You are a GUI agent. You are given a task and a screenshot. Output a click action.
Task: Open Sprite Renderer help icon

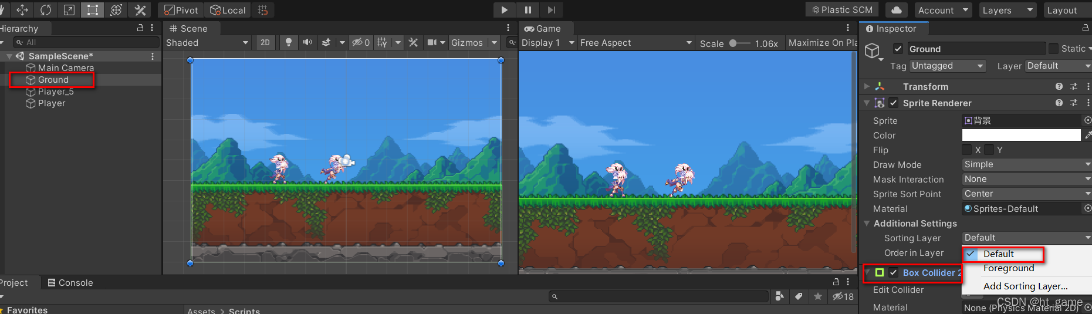[1059, 103]
